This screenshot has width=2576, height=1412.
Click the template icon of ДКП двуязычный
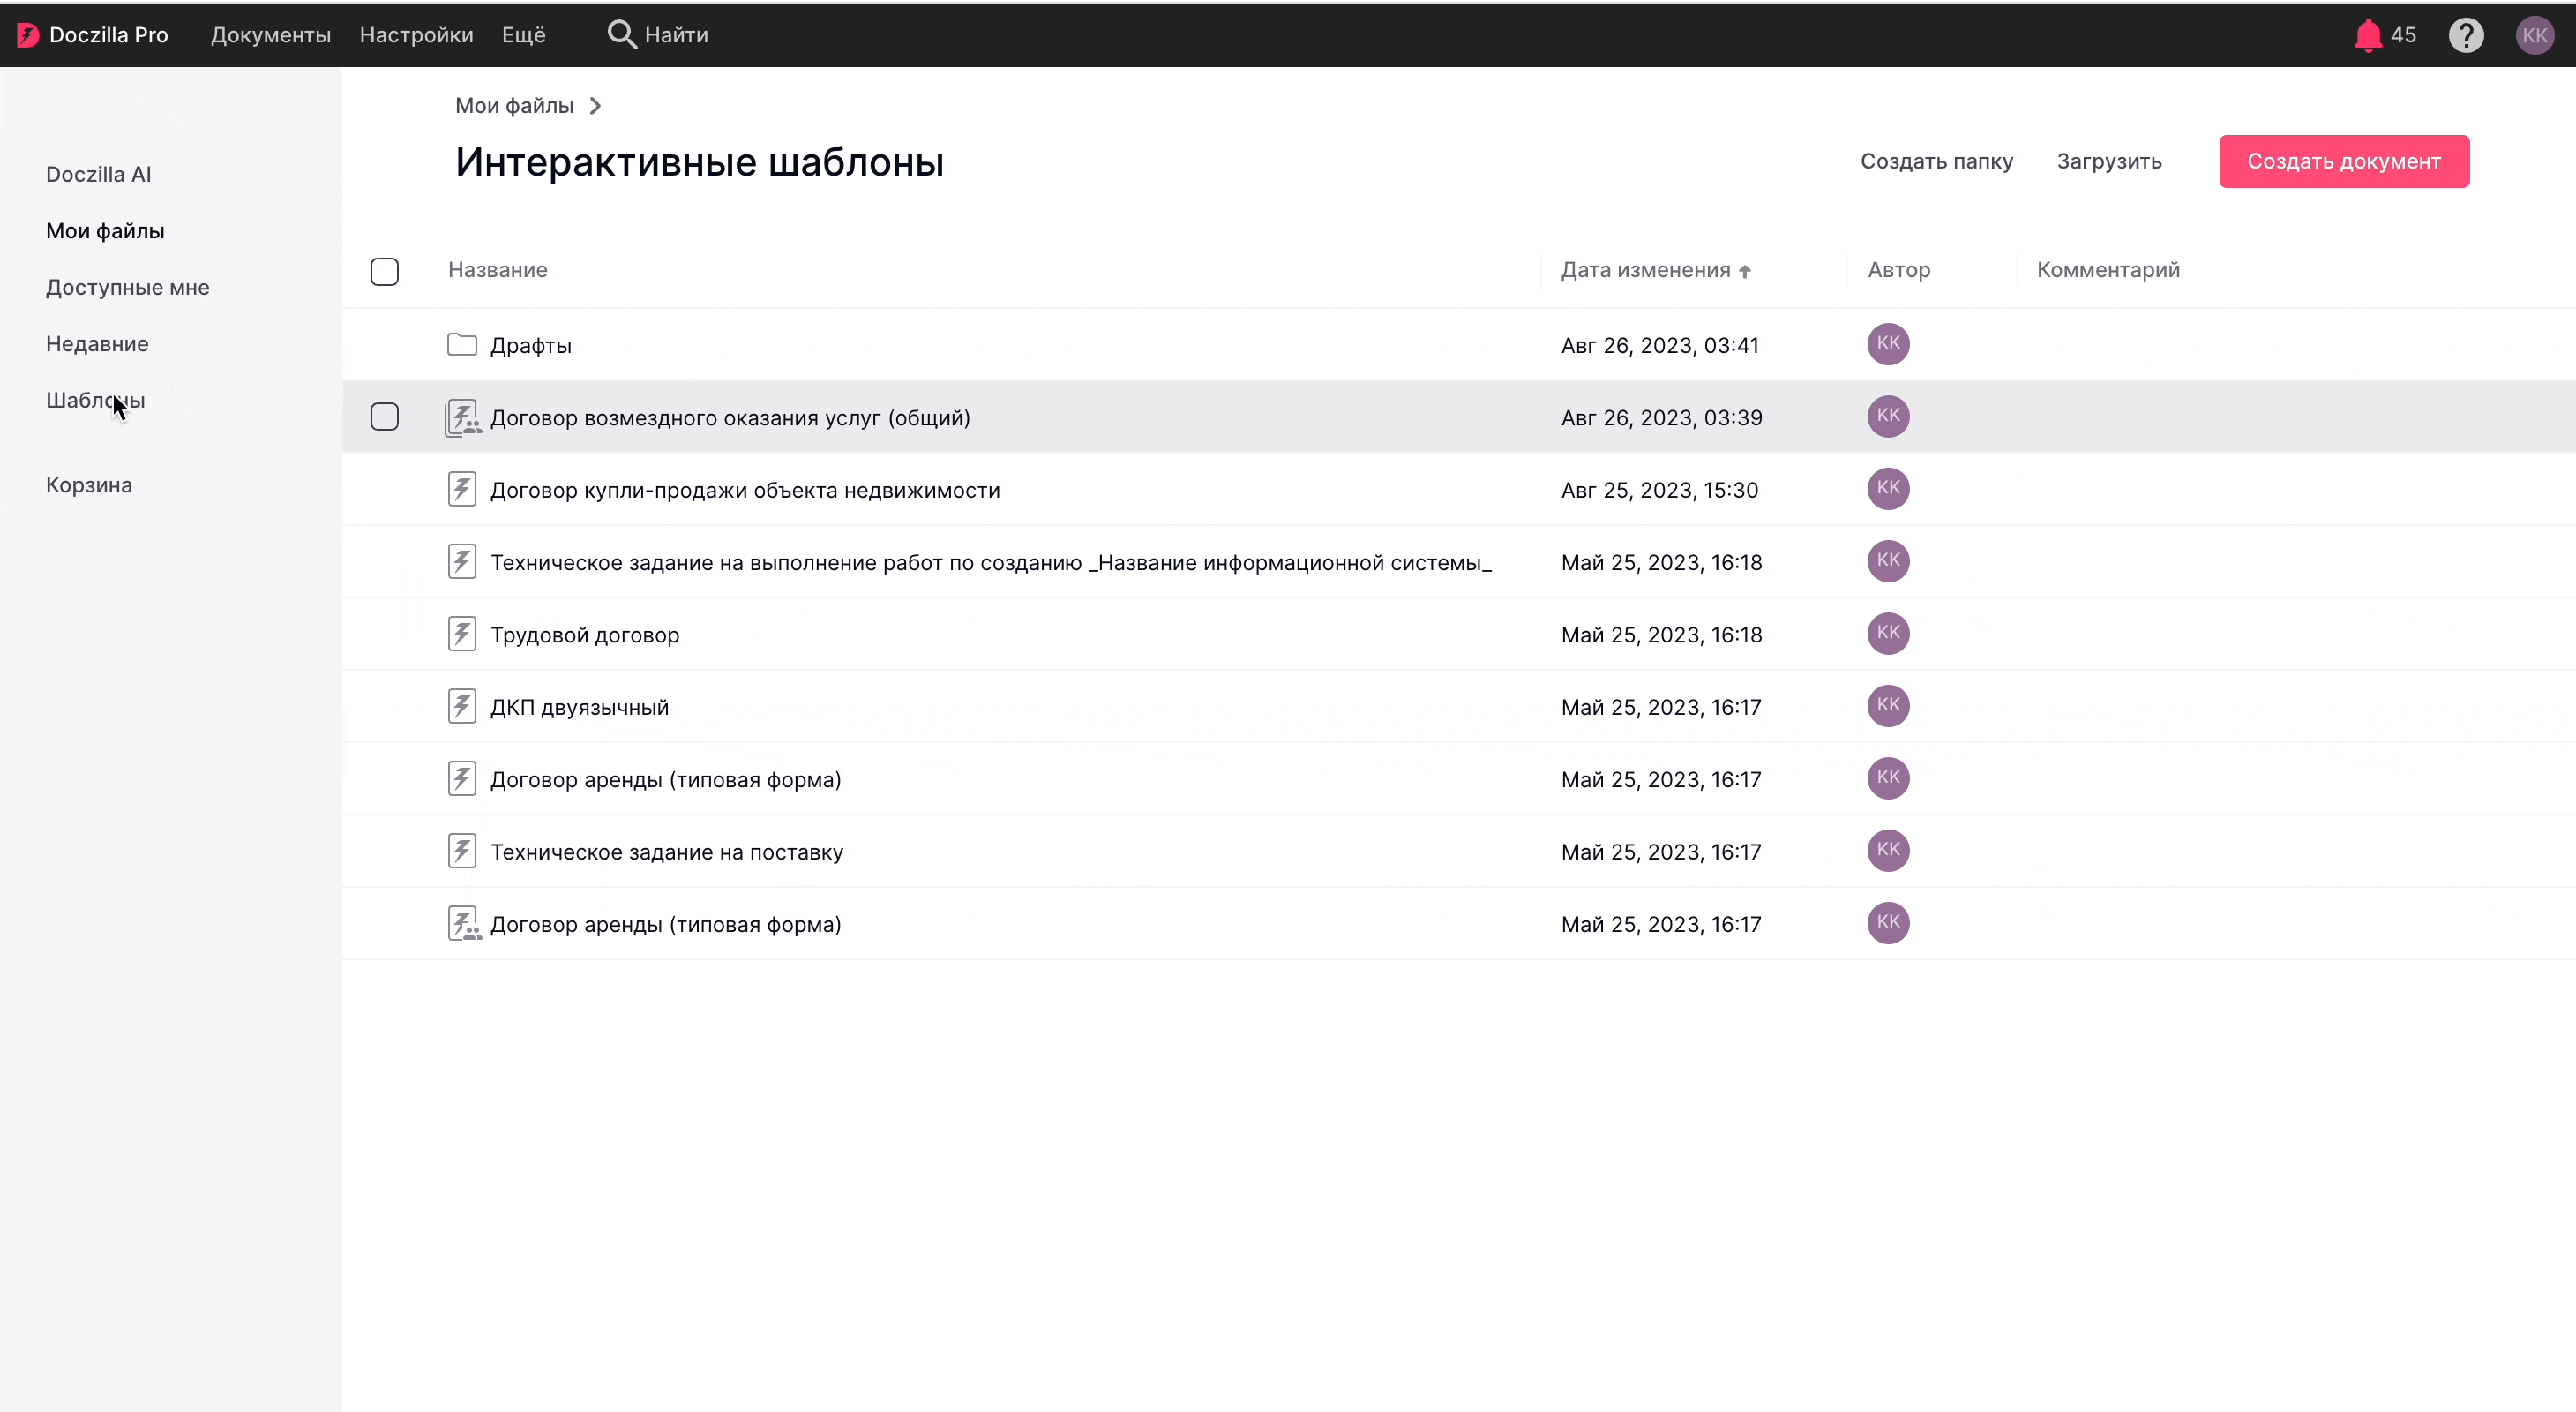coord(461,707)
